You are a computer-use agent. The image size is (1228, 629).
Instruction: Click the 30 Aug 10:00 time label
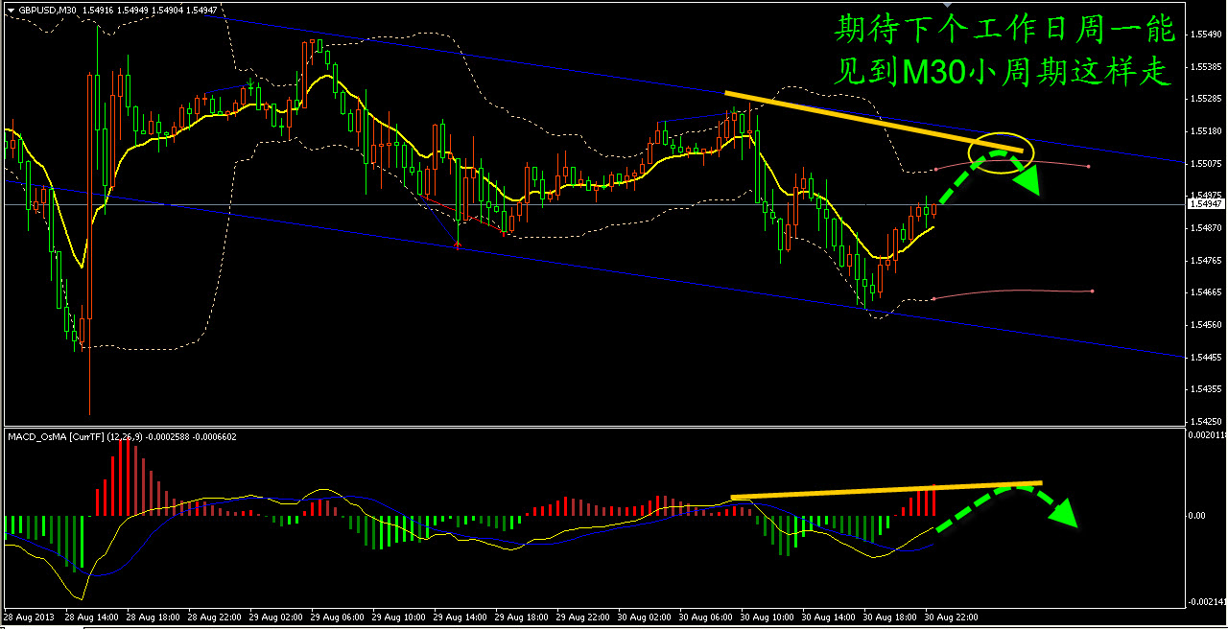click(767, 617)
